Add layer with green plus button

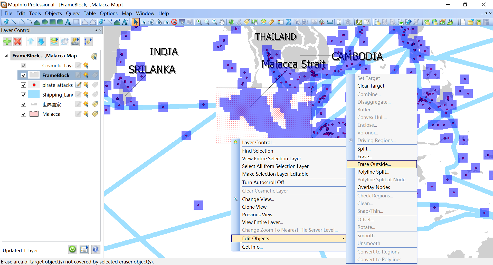(x=7, y=41)
